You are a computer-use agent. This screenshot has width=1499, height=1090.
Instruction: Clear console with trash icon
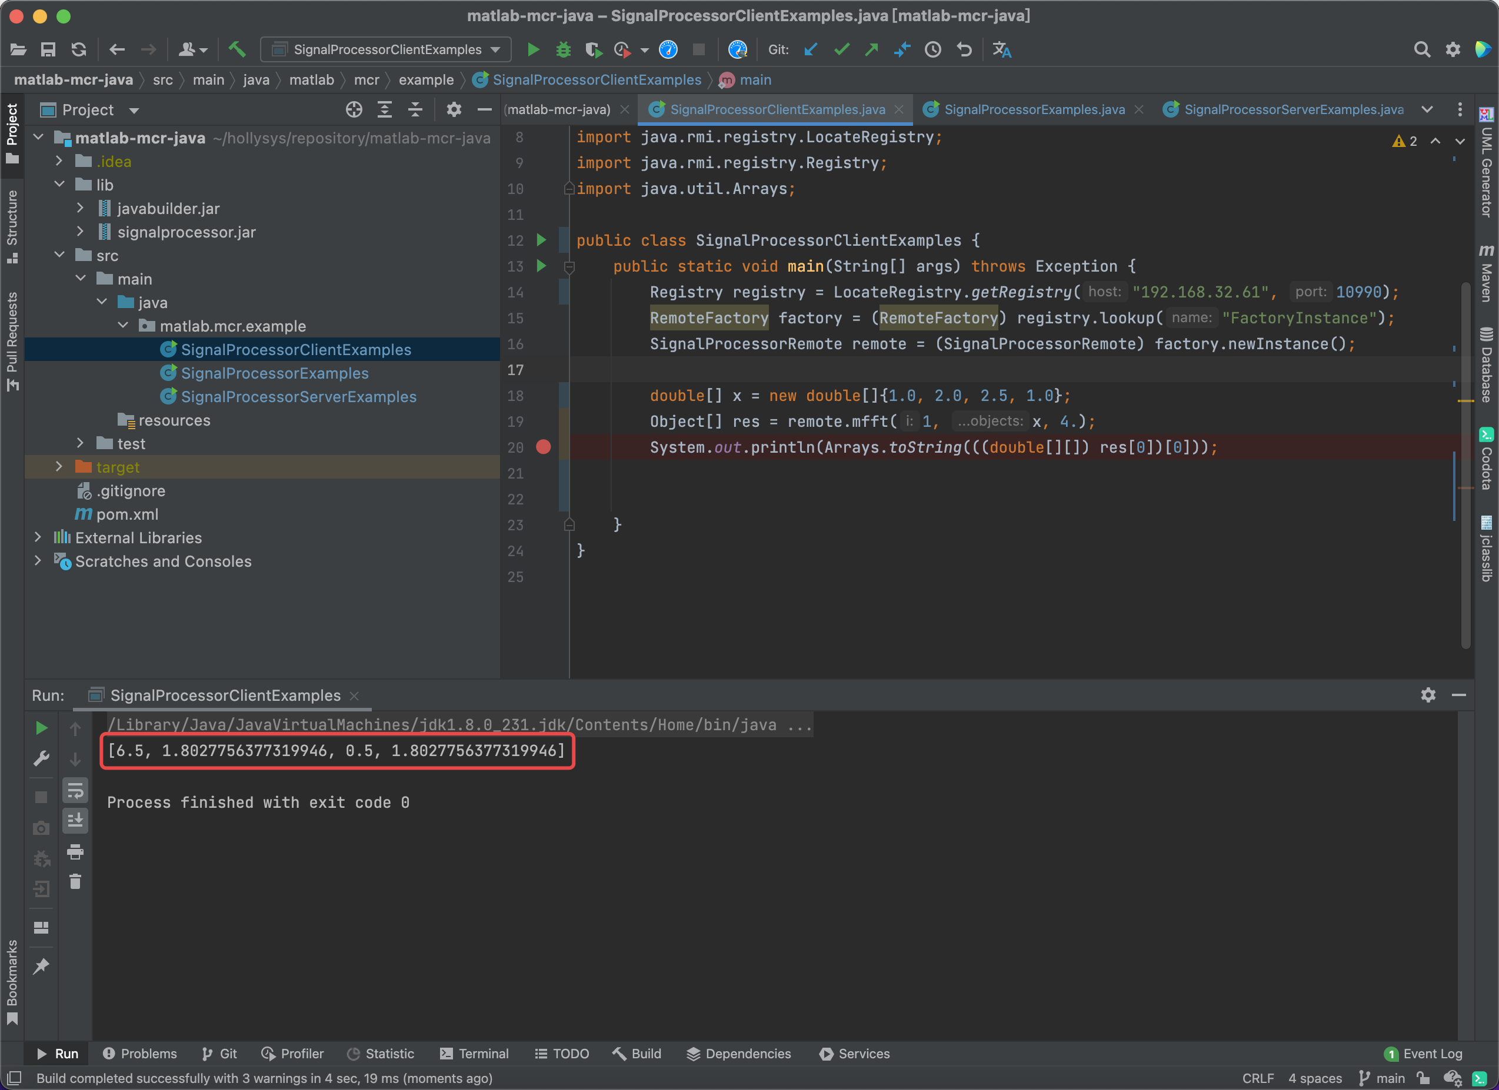coord(75,881)
